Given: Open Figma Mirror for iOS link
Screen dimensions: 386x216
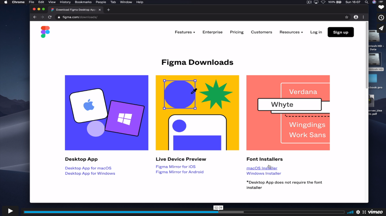Looking at the screenshot, I should pyautogui.click(x=176, y=167).
